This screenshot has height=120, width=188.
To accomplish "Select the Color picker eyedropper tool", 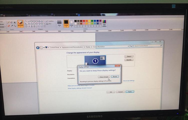I will pos(12,26).
